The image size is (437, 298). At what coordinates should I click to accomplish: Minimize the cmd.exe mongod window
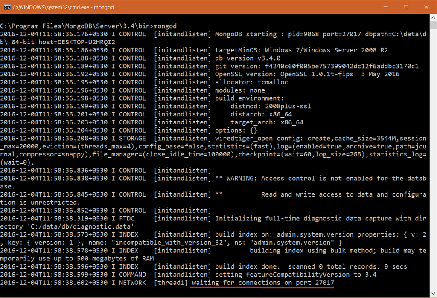(x=385, y=7)
